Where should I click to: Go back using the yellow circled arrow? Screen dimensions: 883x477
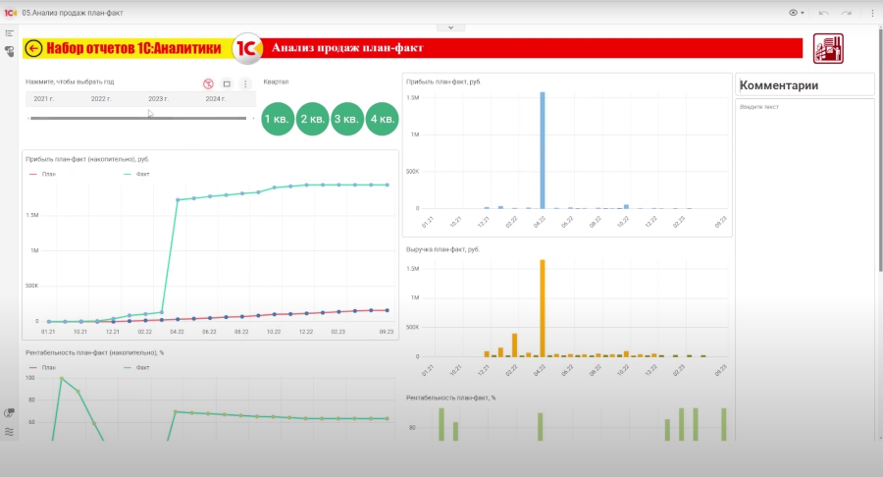click(33, 48)
